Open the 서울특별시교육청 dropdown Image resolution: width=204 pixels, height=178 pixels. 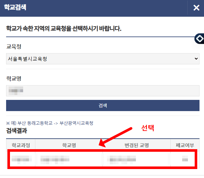[102, 59]
